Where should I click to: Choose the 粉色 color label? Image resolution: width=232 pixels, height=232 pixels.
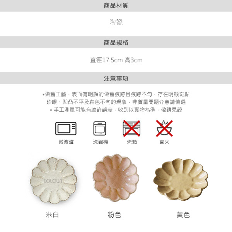114,215
